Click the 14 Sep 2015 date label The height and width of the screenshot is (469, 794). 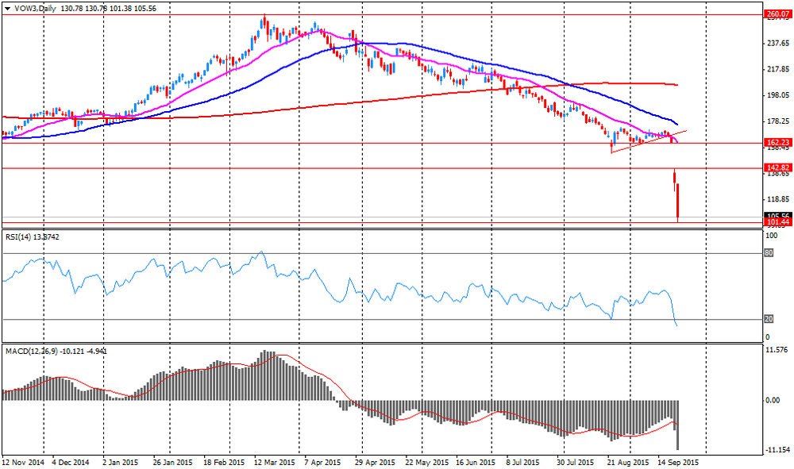point(678,463)
